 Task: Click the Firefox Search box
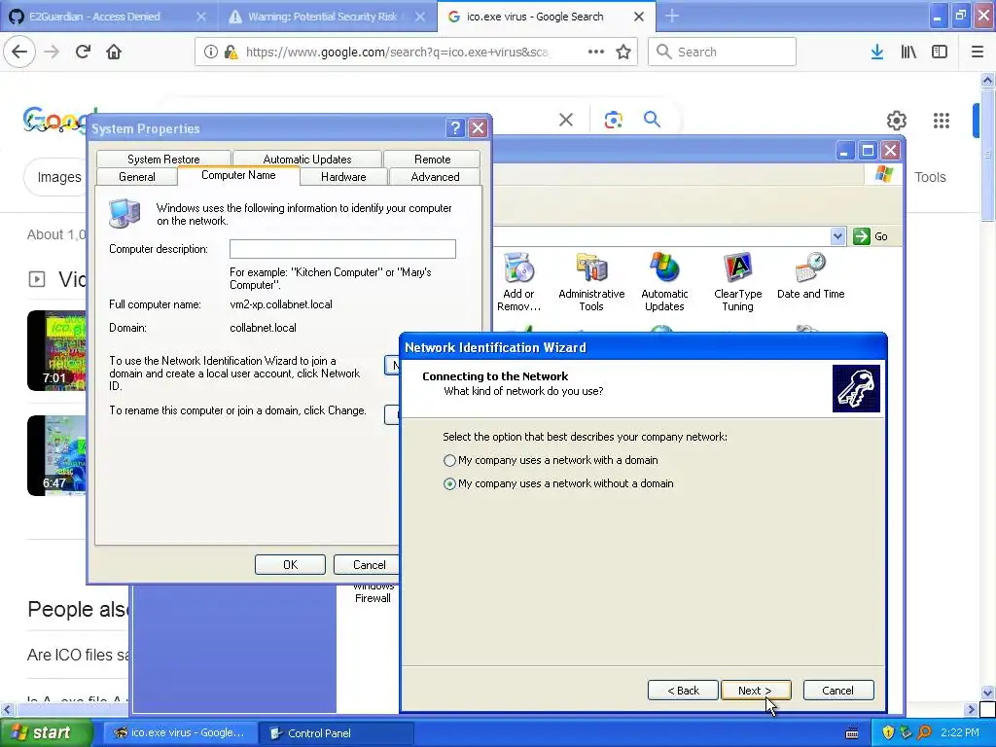click(x=722, y=52)
